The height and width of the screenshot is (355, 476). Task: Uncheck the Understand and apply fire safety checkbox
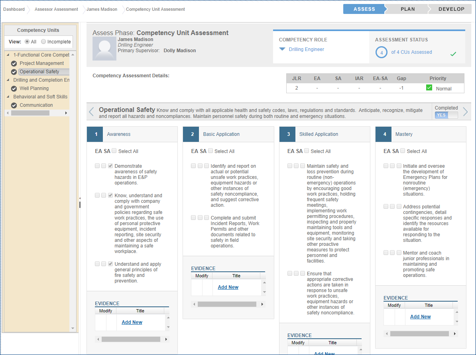click(110, 264)
